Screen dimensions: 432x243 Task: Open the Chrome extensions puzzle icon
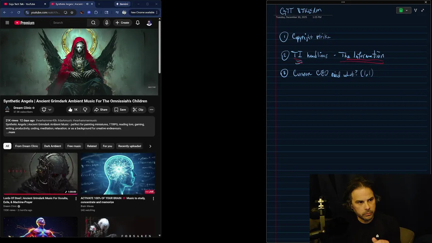(x=96, y=12)
